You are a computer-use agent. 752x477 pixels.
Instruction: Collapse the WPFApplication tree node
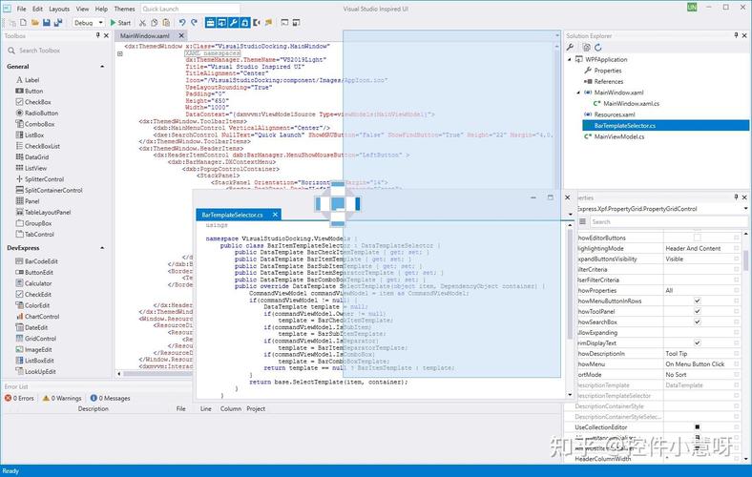(x=570, y=59)
